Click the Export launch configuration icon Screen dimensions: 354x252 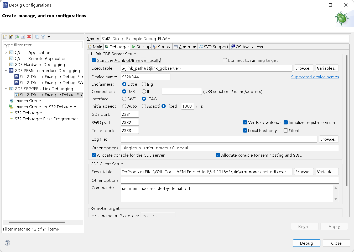pos(17,37)
